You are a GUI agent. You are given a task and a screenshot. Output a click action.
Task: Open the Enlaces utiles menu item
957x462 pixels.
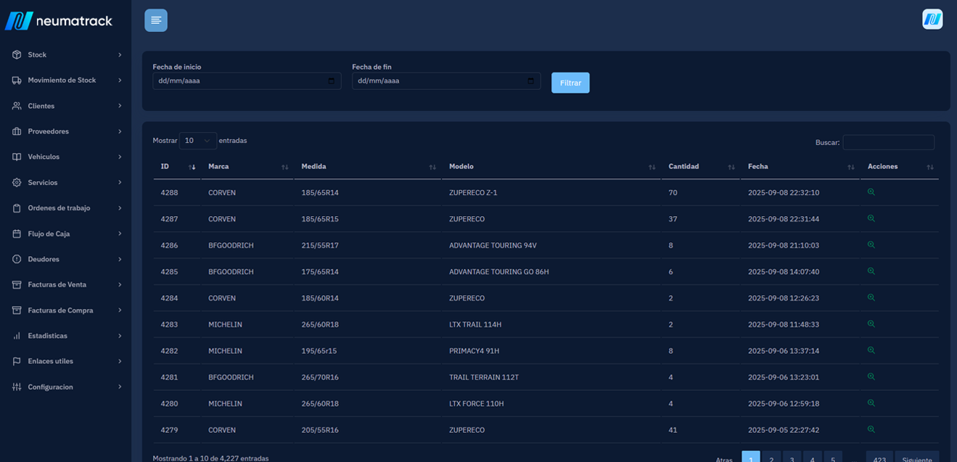tap(66, 361)
